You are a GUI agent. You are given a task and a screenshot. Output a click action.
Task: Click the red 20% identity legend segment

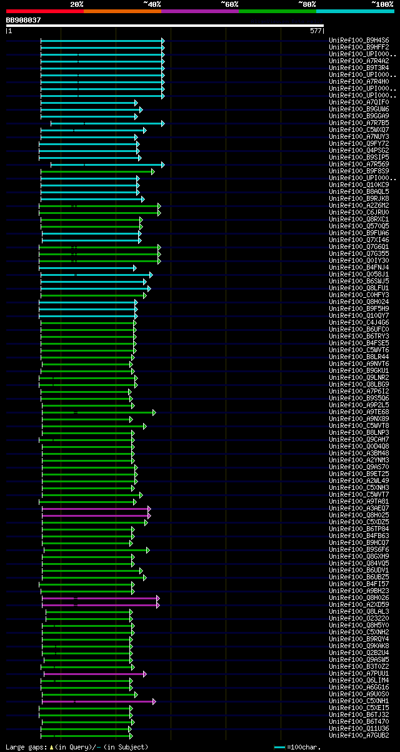pos(45,11)
